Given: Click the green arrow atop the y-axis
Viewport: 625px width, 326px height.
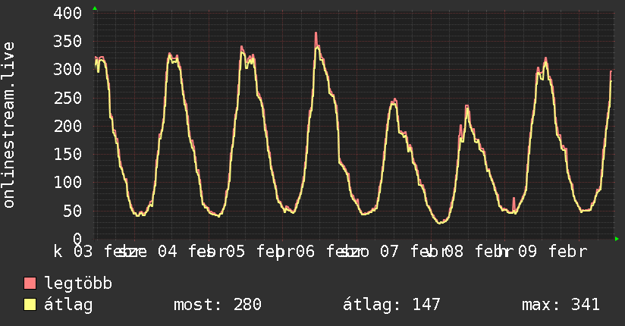Looking at the screenshot, I should (95, 8).
